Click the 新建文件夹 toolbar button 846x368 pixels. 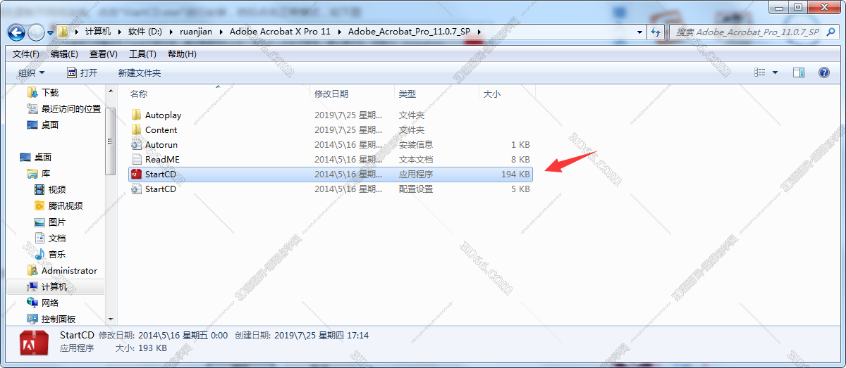[x=140, y=72]
